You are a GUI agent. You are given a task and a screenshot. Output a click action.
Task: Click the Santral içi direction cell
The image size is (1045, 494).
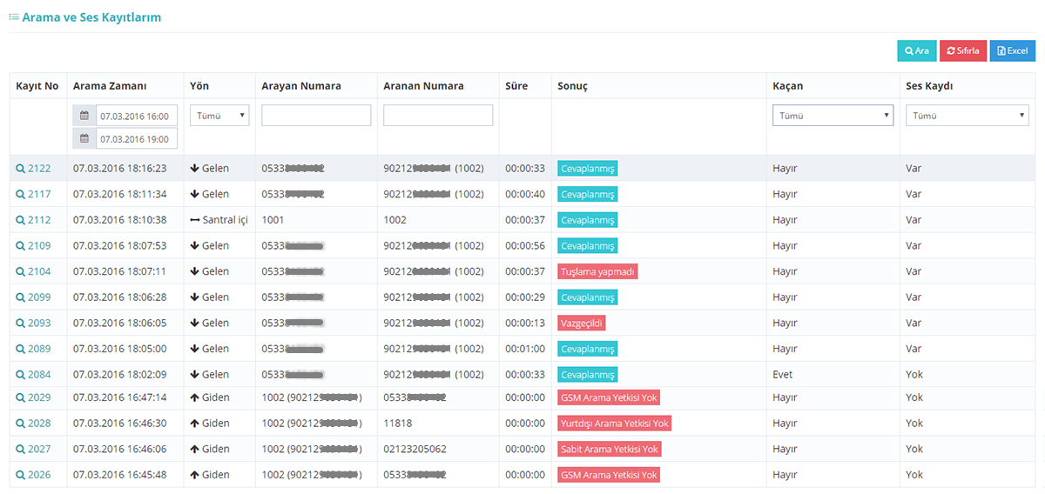pos(219,220)
